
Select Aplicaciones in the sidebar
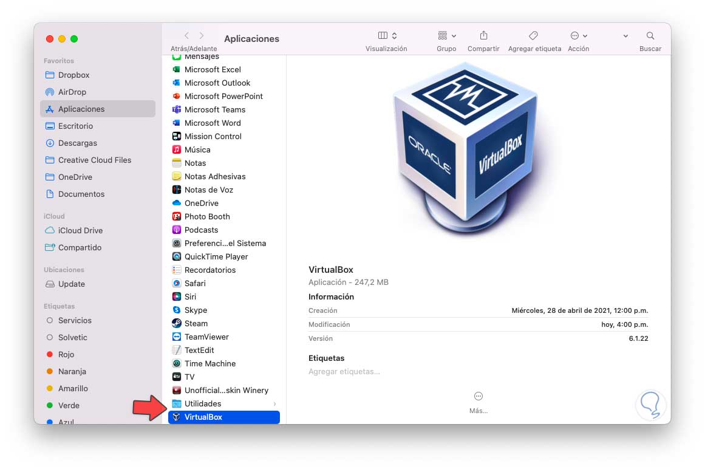pyautogui.click(x=98, y=109)
